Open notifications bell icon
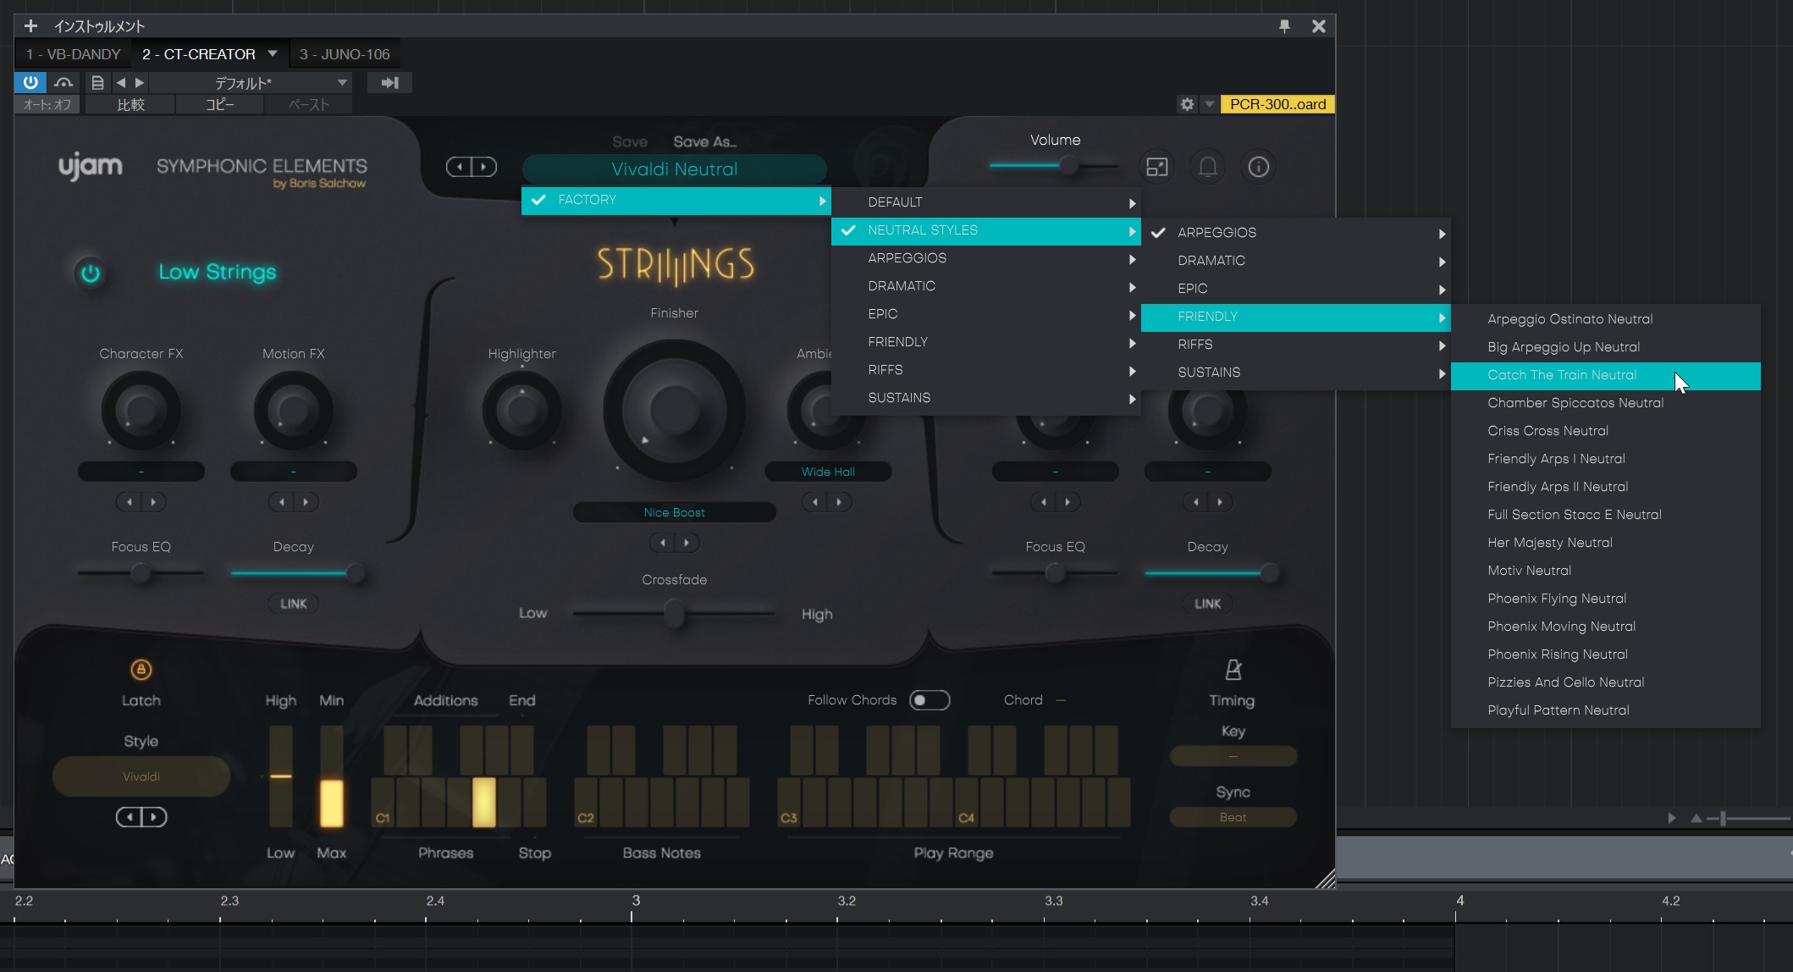Viewport: 1793px width, 972px height. coord(1208,167)
